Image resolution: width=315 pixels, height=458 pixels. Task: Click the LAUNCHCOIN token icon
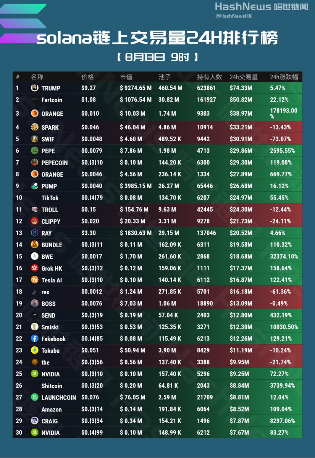point(35,397)
